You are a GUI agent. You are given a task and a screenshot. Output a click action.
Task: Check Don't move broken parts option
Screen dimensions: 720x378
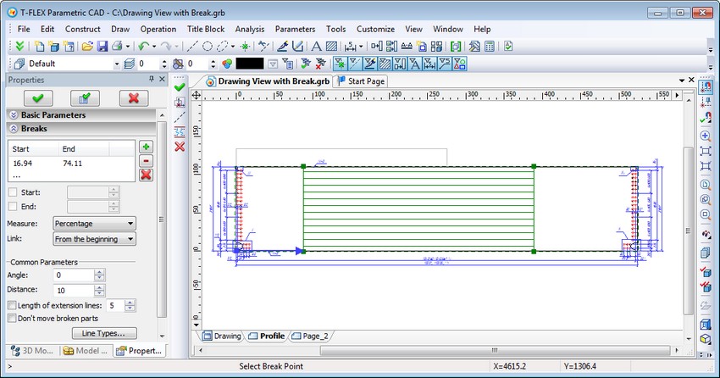click(x=12, y=319)
